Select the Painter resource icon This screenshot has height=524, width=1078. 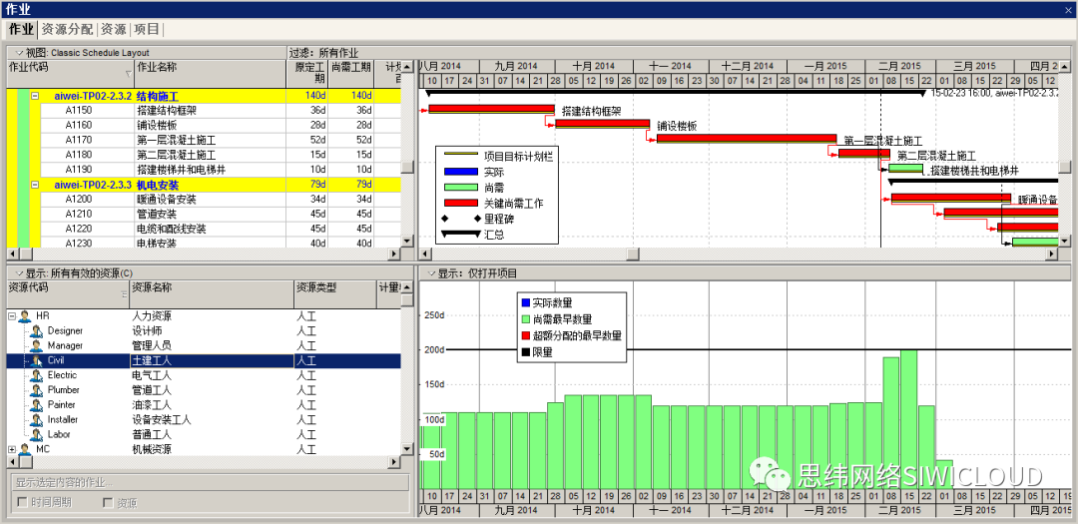click(x=37, y=405)
